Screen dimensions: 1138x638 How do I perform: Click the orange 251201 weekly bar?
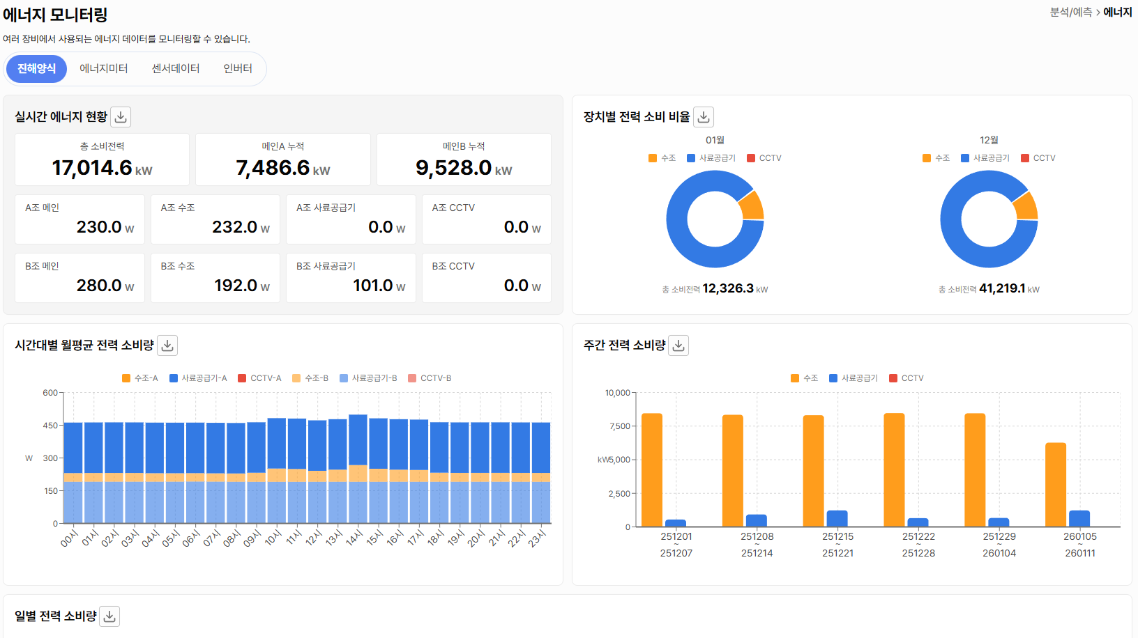(652, 470)
